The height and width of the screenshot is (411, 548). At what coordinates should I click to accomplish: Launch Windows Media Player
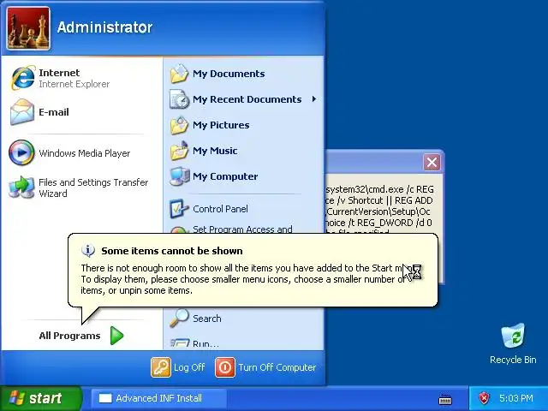point(82,153)
